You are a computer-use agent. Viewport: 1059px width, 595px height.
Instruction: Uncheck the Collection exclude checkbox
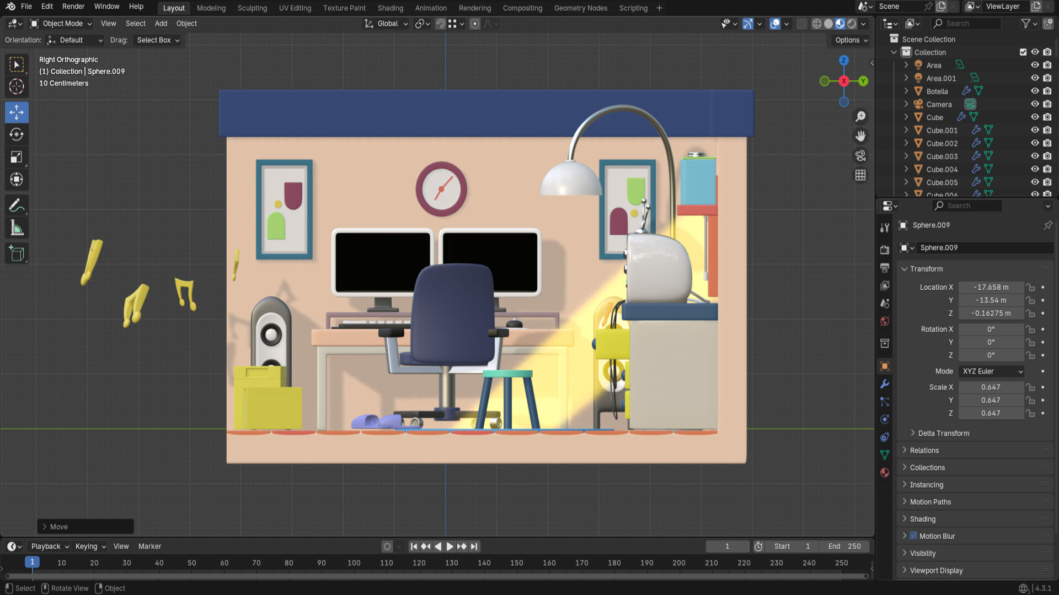coord(1023,52)
